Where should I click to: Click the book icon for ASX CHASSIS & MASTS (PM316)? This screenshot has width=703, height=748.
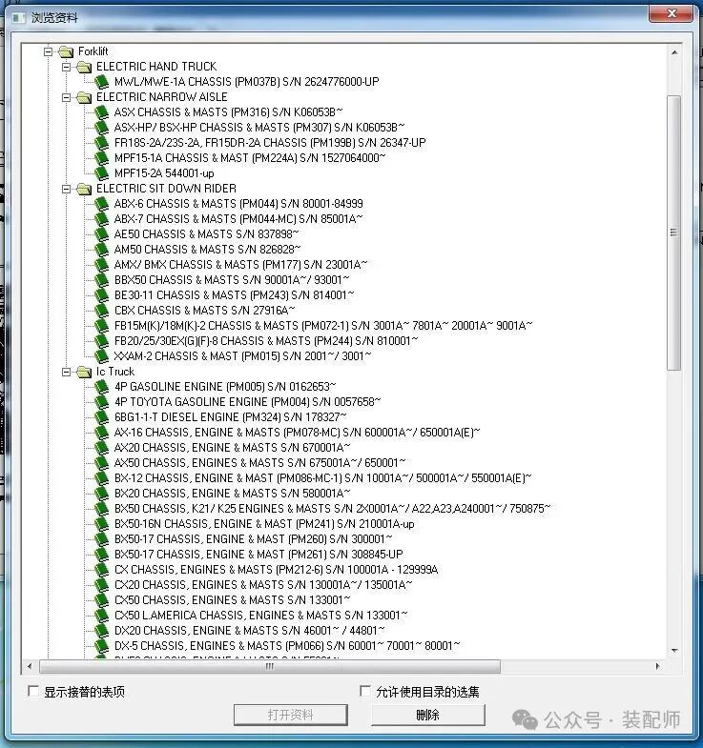click(x=102, y=112)
